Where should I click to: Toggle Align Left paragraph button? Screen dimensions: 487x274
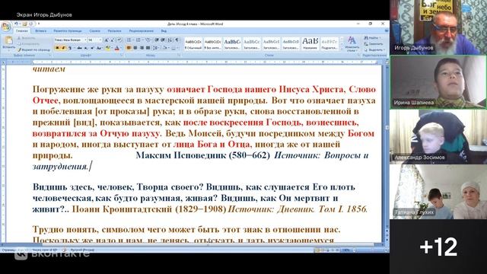tap(129, 48)
